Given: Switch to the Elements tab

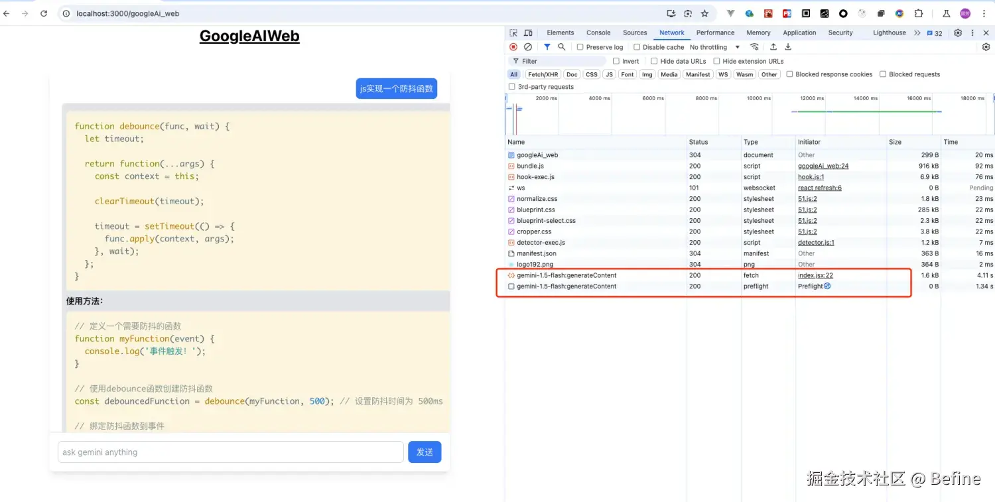Looking at the screenshot, I should (561, 33).
